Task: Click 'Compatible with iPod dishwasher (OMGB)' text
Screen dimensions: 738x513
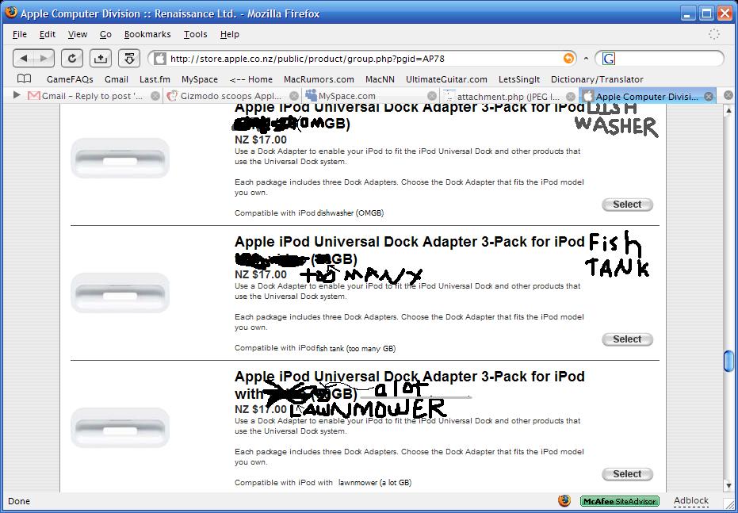Action: click(x=309, y=212)
